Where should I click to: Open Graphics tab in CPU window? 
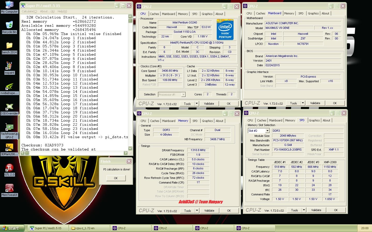tap(207, 14)
